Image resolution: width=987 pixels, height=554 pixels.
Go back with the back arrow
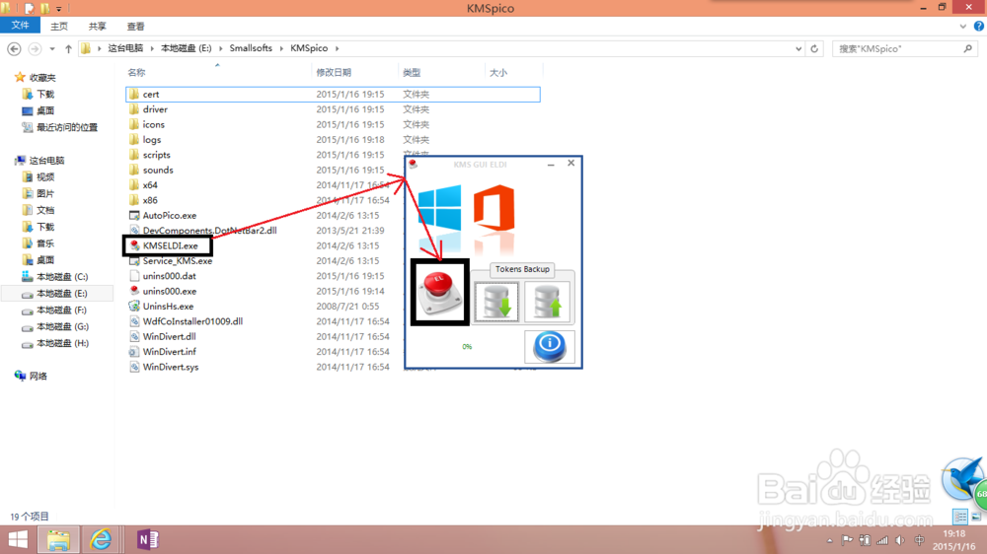click(x=14, y=48)
